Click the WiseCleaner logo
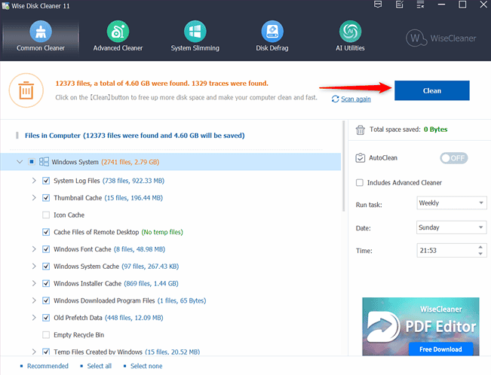This screenshot has height=375, width=491. point(443,38)
